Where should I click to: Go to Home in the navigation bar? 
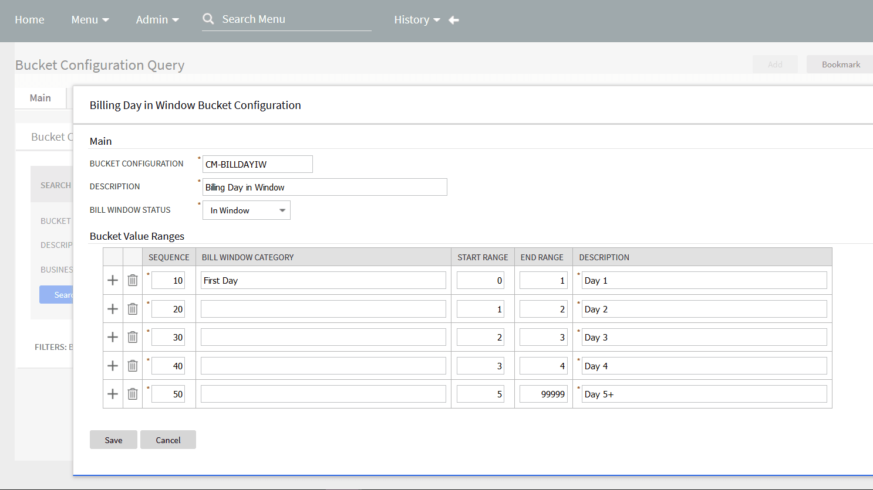click(x=29, y=19)
